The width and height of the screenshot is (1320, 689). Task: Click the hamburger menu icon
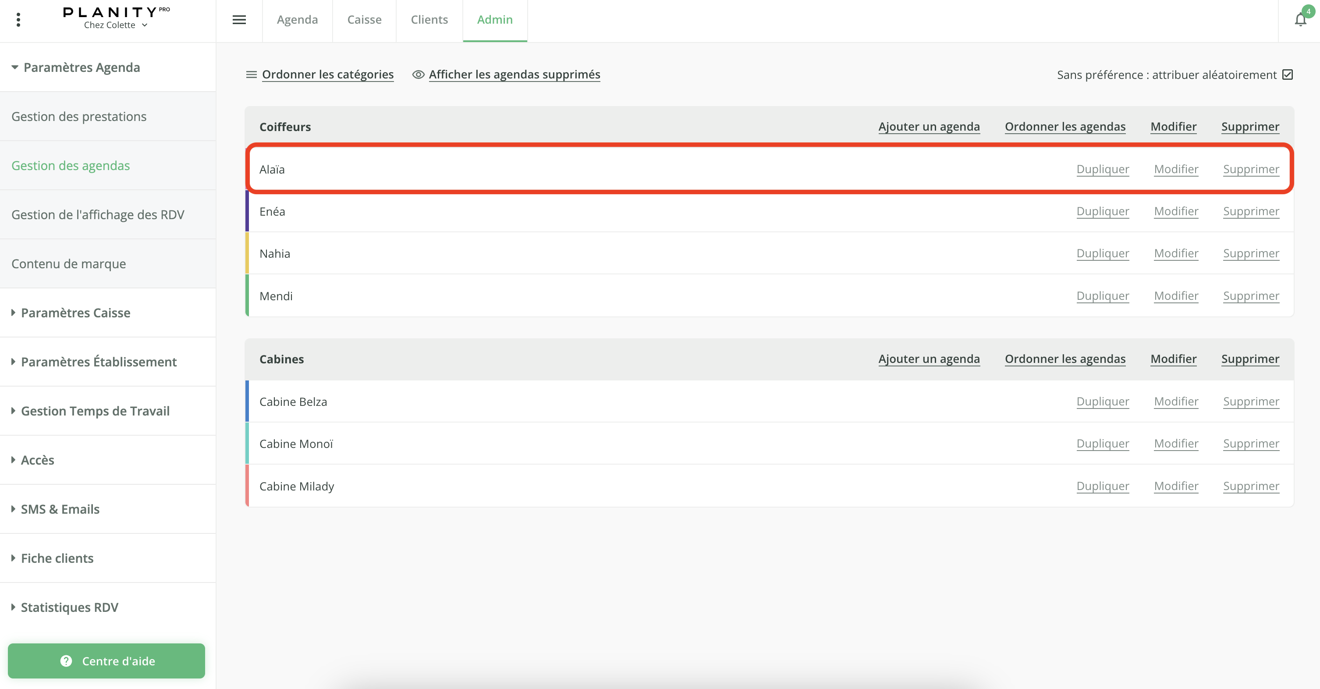[x=239, y=19]
